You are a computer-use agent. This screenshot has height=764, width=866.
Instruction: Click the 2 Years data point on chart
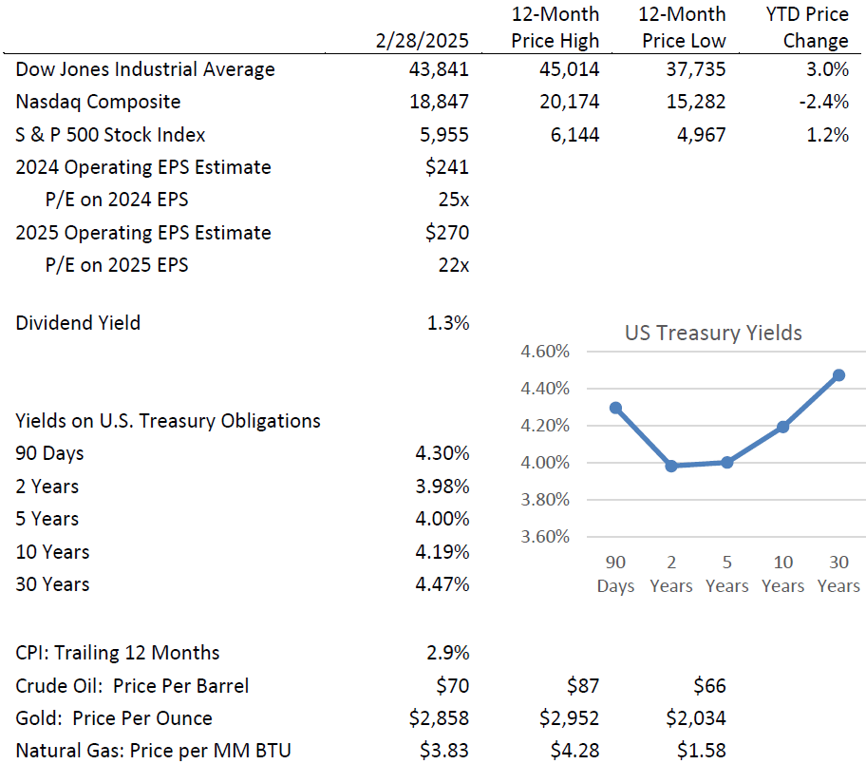click(x=671, y=466)
